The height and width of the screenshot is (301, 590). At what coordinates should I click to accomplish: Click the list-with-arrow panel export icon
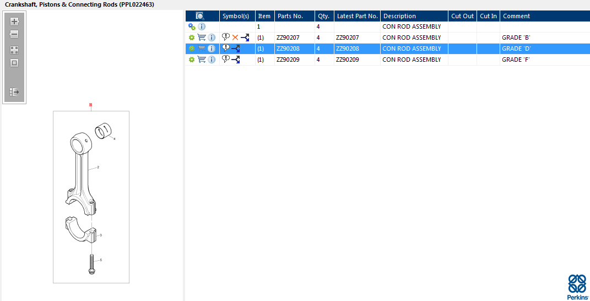[14, 92]
